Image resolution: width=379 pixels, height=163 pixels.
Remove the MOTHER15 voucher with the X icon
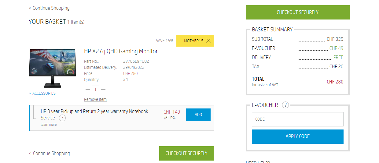208,41
